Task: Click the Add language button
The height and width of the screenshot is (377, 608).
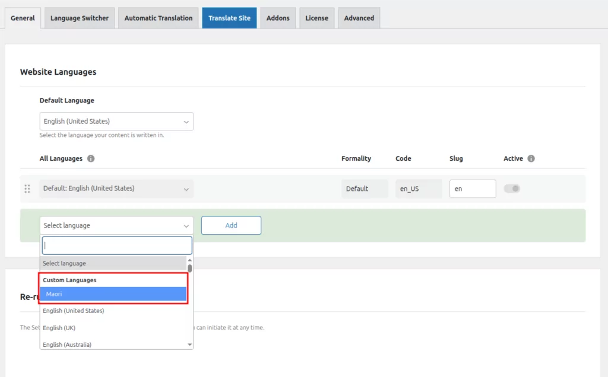Action: (231, 225)
